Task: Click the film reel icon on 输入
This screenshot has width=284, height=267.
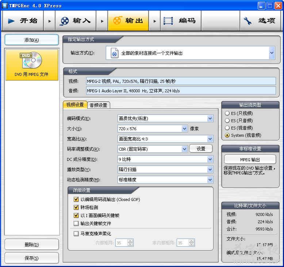Action: point(64,21)
